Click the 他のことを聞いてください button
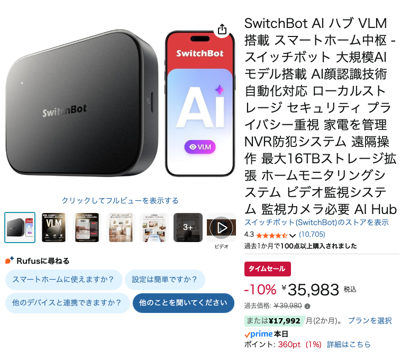 tap(183, 303)
